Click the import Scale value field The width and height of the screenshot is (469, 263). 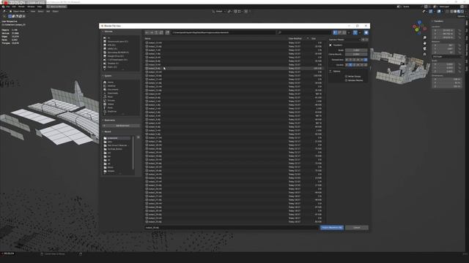(356, 50)
